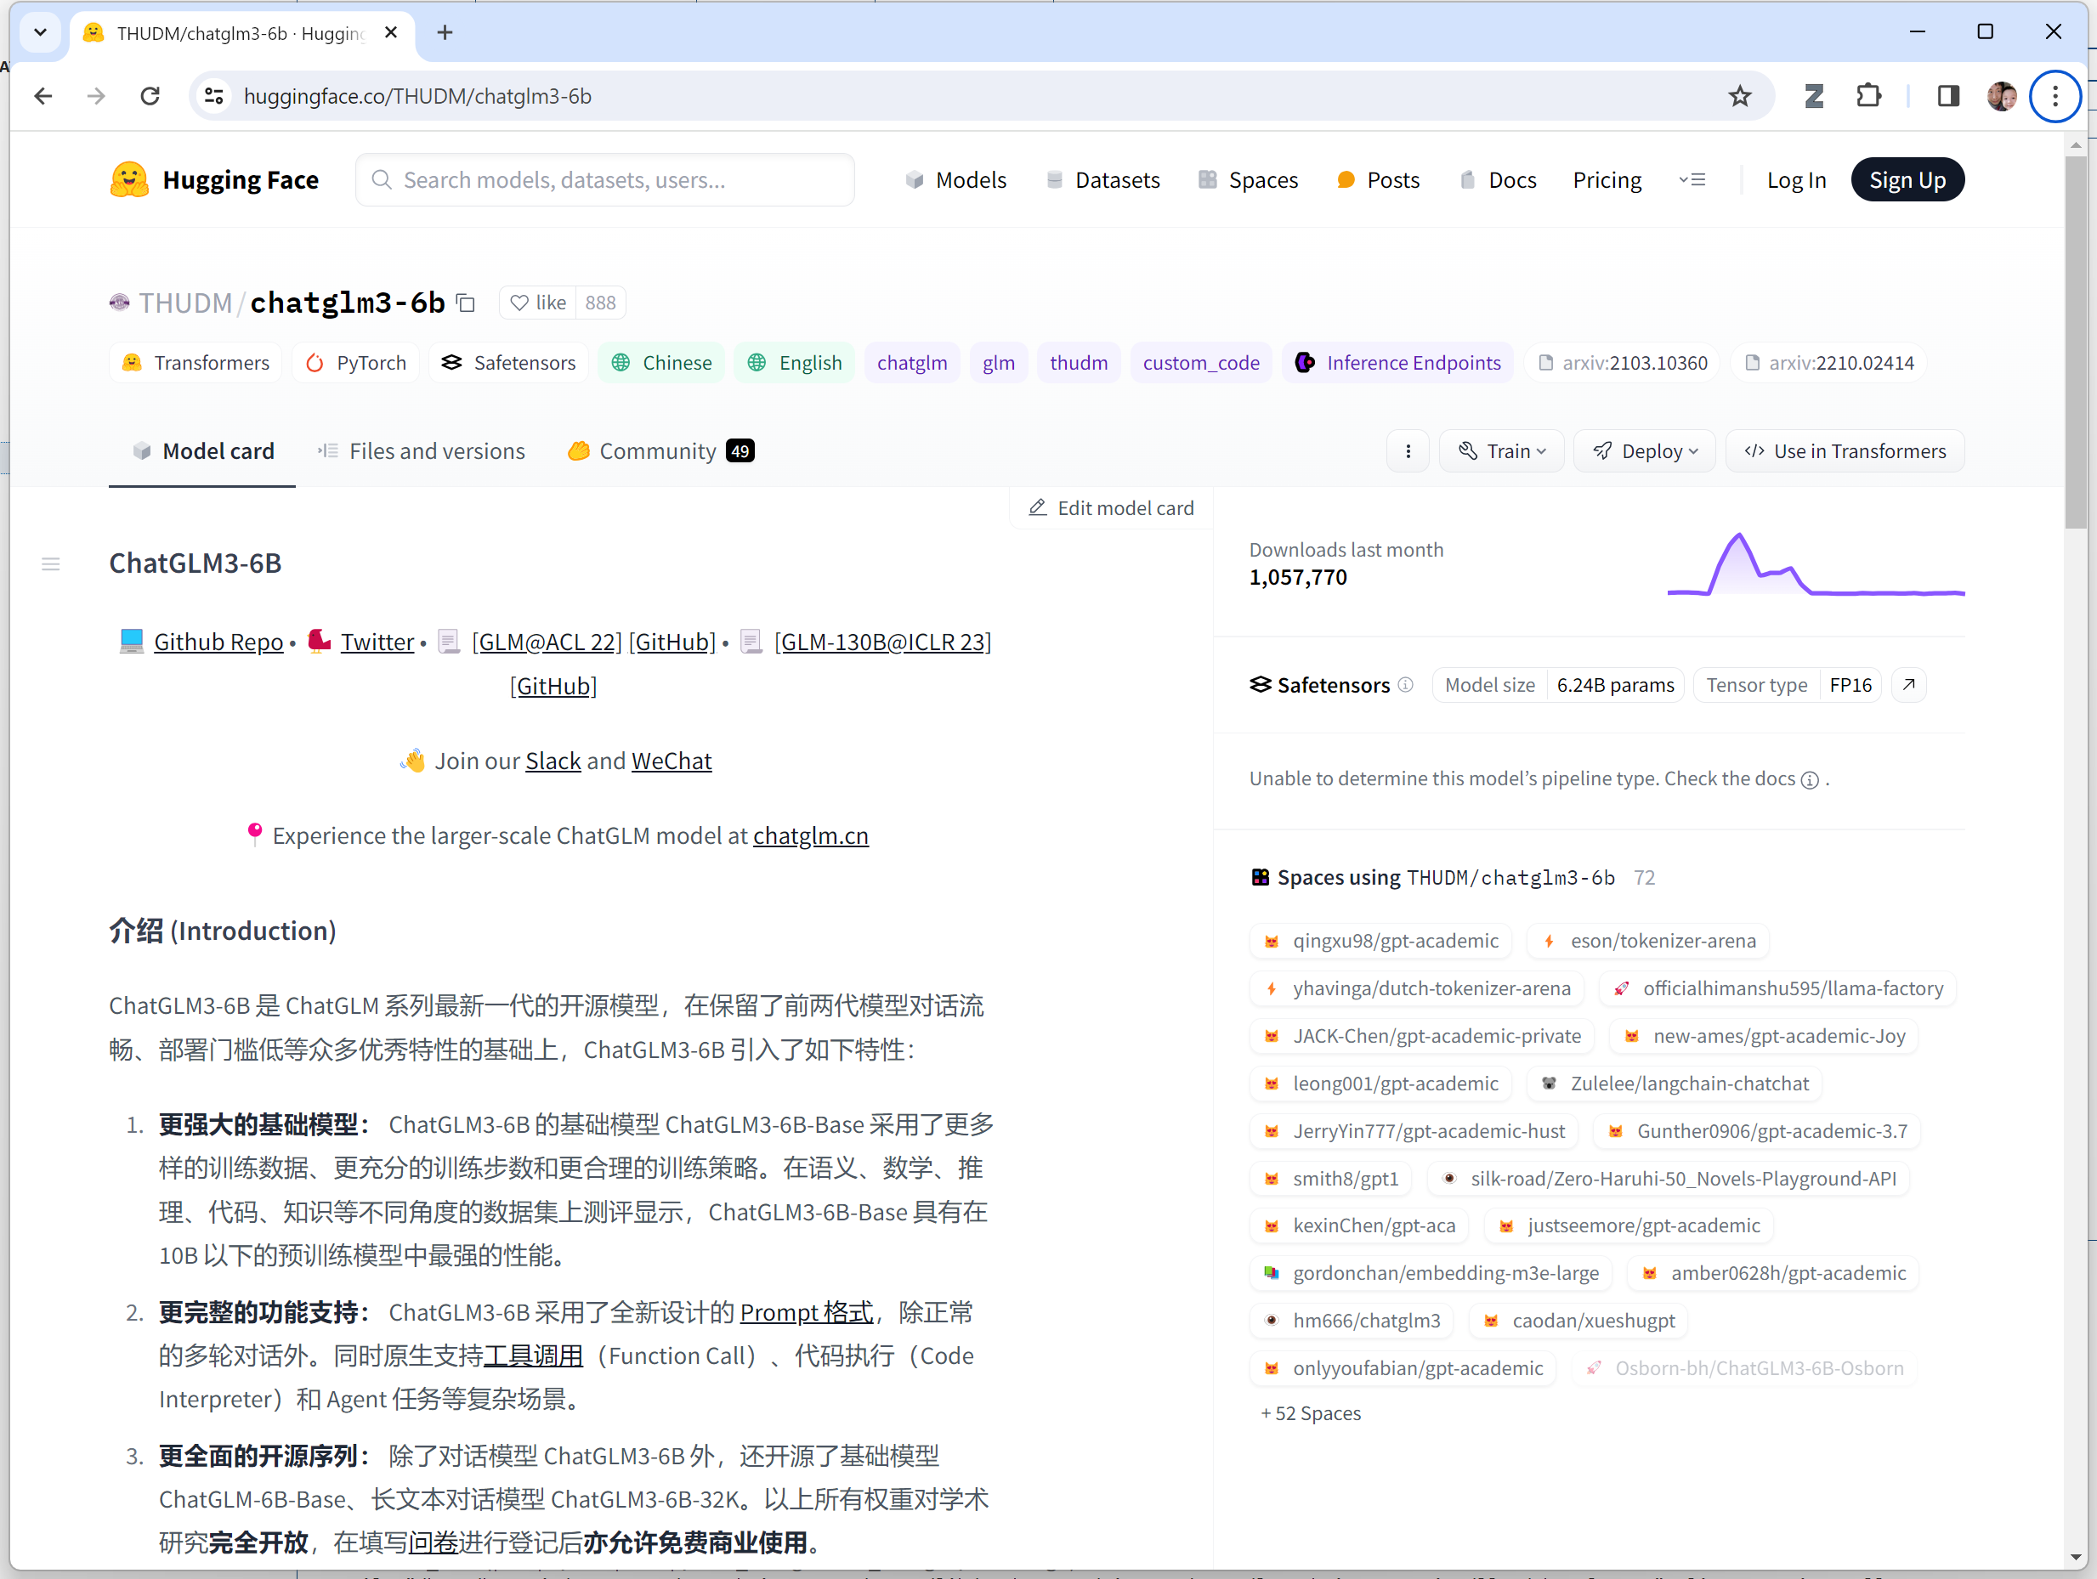
Task: Switch to Files and versions tab
Action: tap(422, 451)
